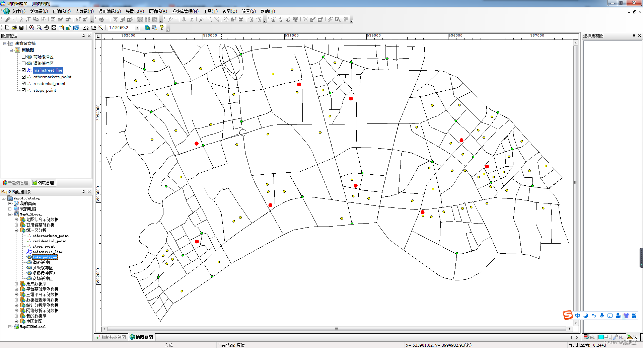The width and height of the screenshot is (643, 348).
Task: Collapse the 未命名文档 tree node
Action: (x=5, y=43)
